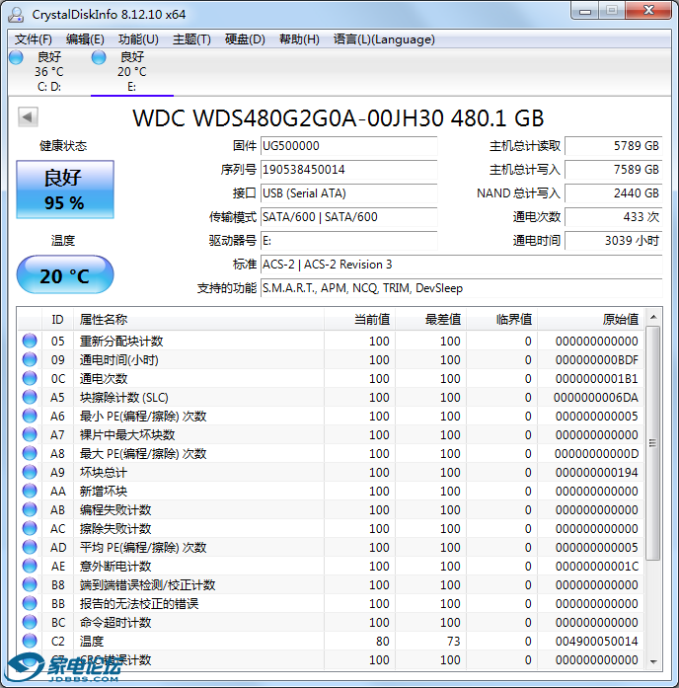Click the supported features field S.M.A.R.T., APM, NCQ

[x=462, y=288]
